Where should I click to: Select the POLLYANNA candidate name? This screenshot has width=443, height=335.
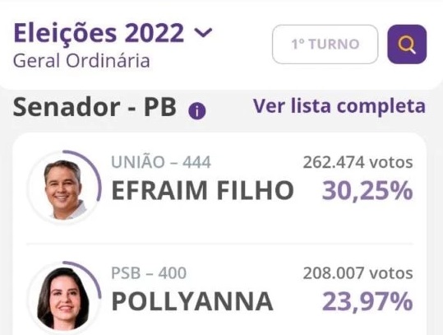point(192,301)
